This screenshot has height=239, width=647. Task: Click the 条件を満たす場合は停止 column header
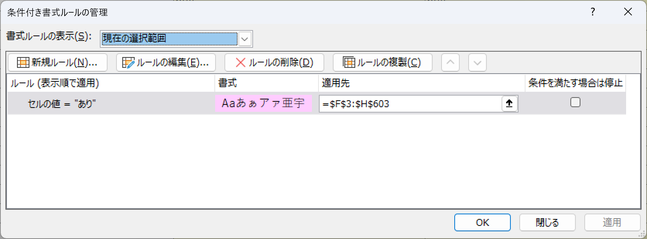[575, 83]
